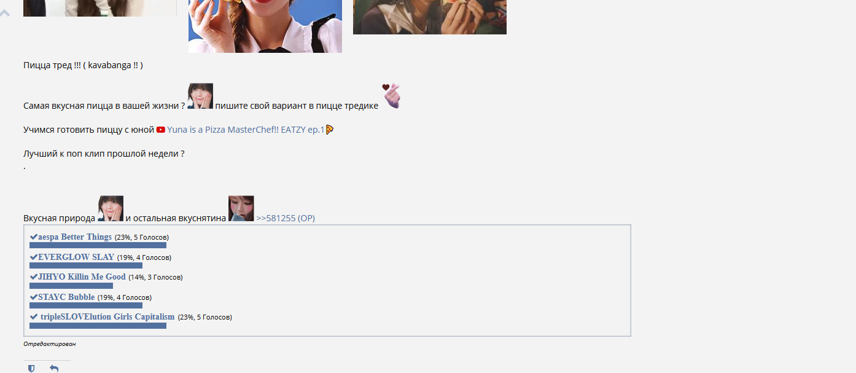
Task: Open Yuna is a Pizza MasterChef link
Action: click(246, 130)
